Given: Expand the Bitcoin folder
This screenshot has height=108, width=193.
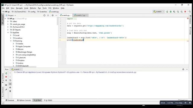Looking at the screenshot, I should [13, 49].
